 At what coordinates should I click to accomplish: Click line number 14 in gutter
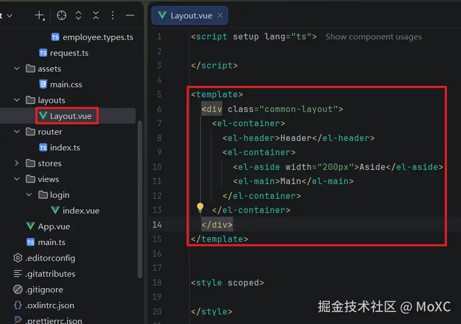(x=157, y=225)
